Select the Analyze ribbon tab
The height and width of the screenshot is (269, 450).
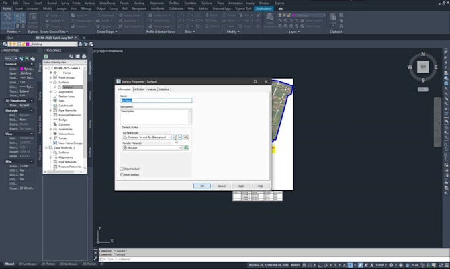coord(61,9)
